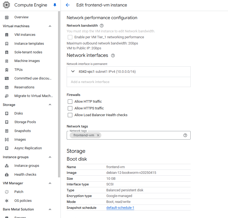Check Allow Load Balancer Health checks
The height and width of the screenshot is (218, 228).
pos(70,115)
